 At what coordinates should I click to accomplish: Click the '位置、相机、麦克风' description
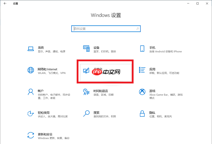[160, 117]
